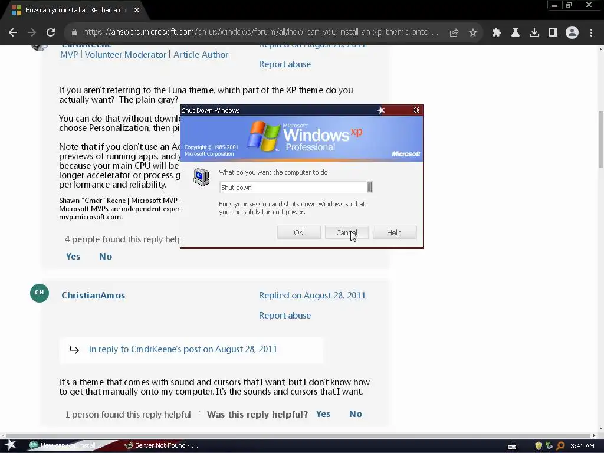
Task: Cancel the Shut Down Windows dialog
Action: (x=347, y=232)
